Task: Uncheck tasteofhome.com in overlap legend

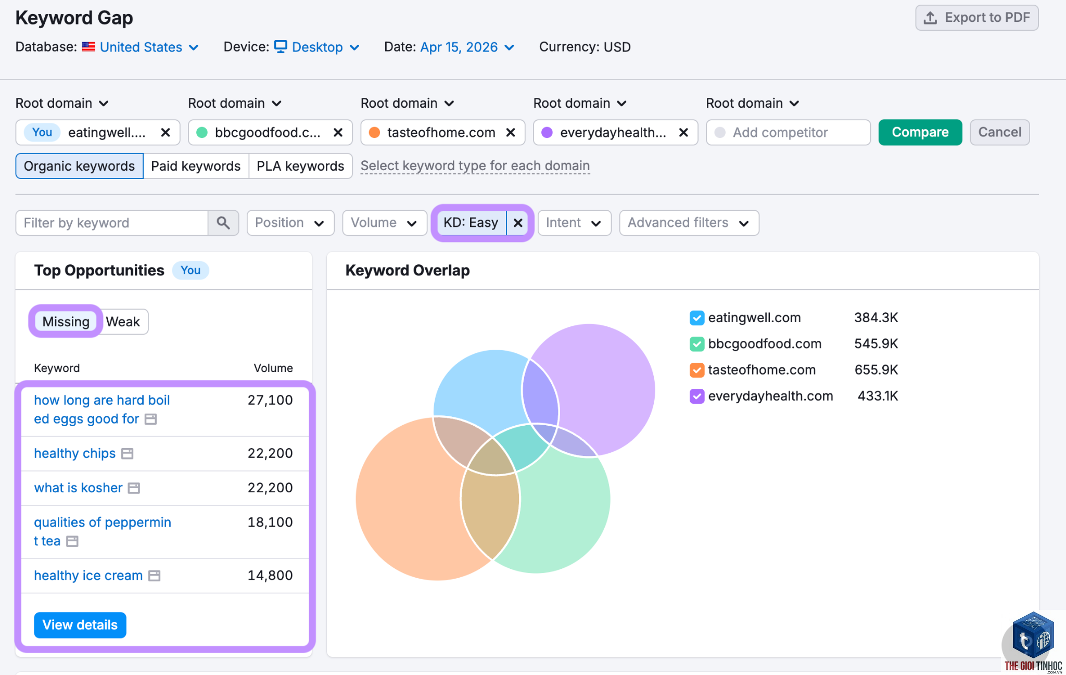Action: (x=696, y=370)
